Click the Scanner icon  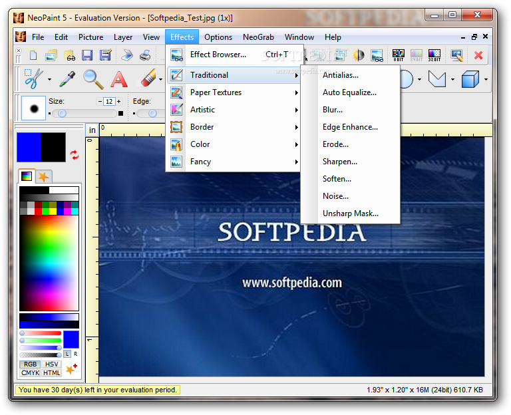point(127,55)
